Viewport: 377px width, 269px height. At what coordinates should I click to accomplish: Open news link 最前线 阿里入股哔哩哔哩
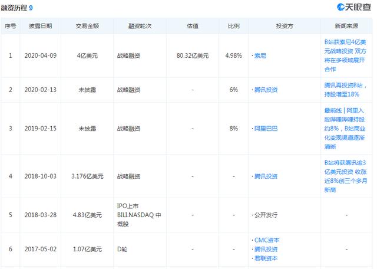[345, 129]
